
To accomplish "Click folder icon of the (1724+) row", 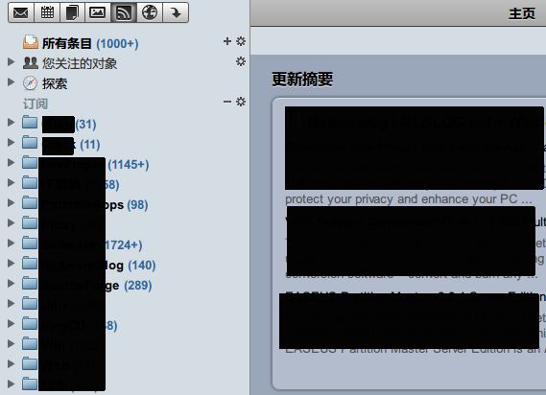I will (30, 244).
